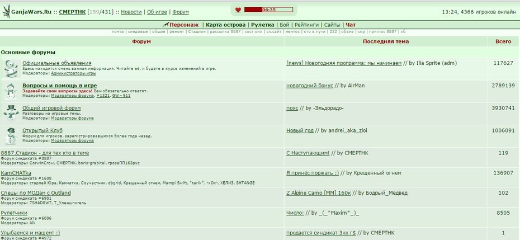Open topic Z Alpine Camo [MM] 160к

click(318, 193)
